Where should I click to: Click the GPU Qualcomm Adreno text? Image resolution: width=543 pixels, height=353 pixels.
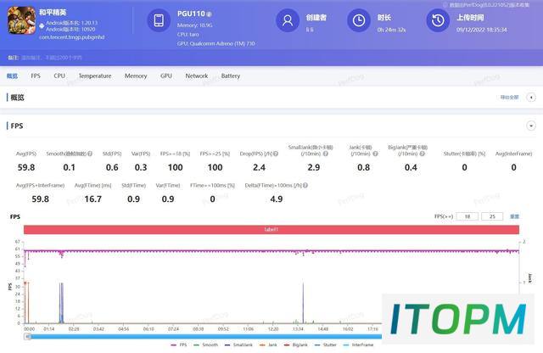(x=216, y=43)
